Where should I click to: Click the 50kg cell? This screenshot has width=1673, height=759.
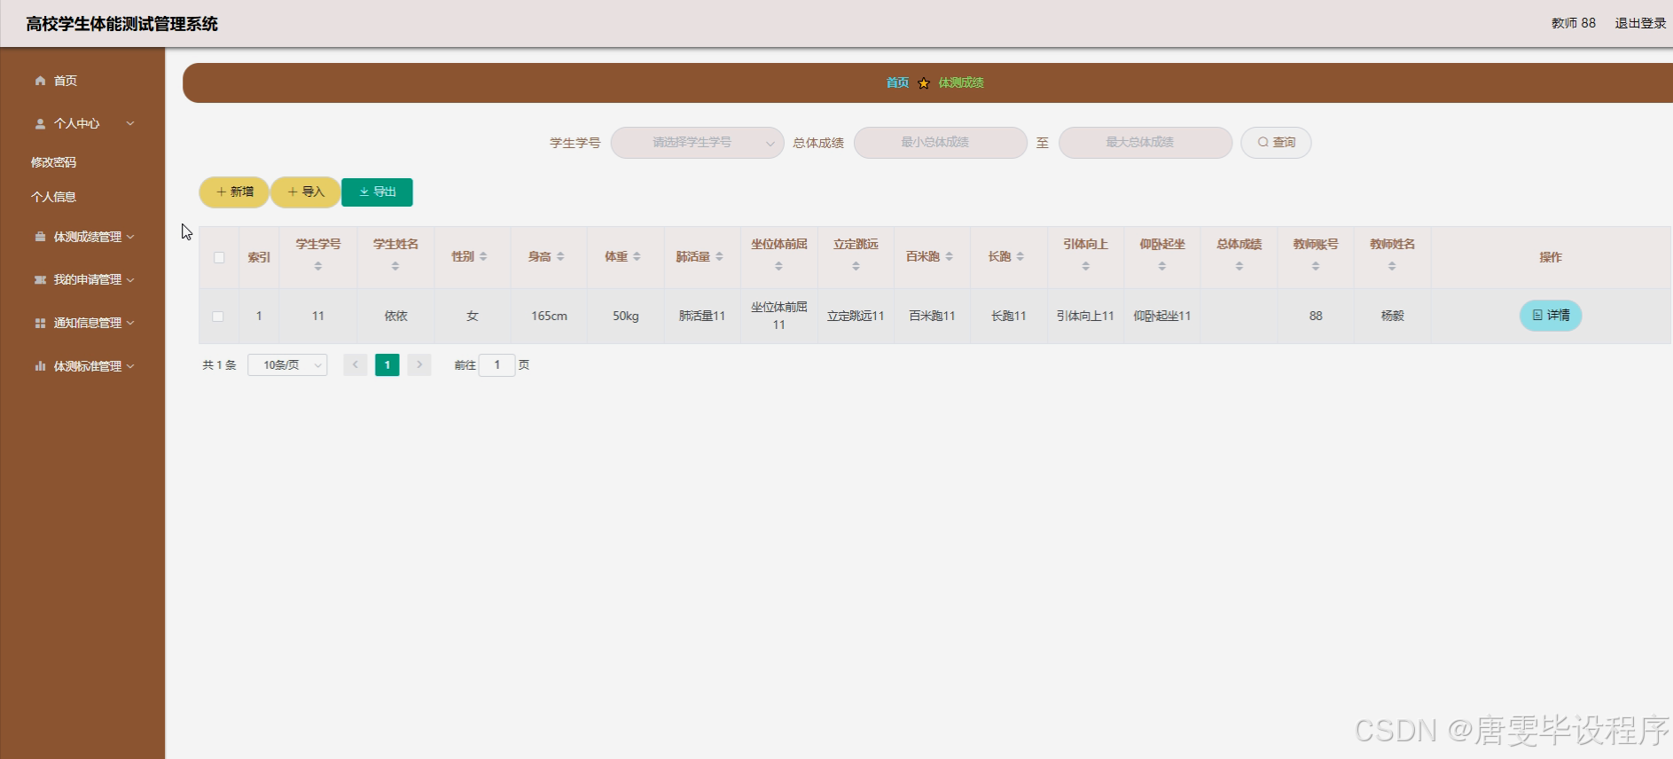[626, 316]
